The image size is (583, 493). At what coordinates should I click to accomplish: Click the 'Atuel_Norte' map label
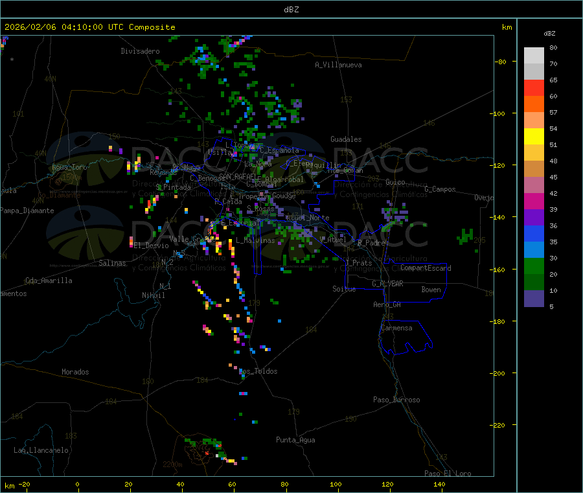tap(308, 218)
